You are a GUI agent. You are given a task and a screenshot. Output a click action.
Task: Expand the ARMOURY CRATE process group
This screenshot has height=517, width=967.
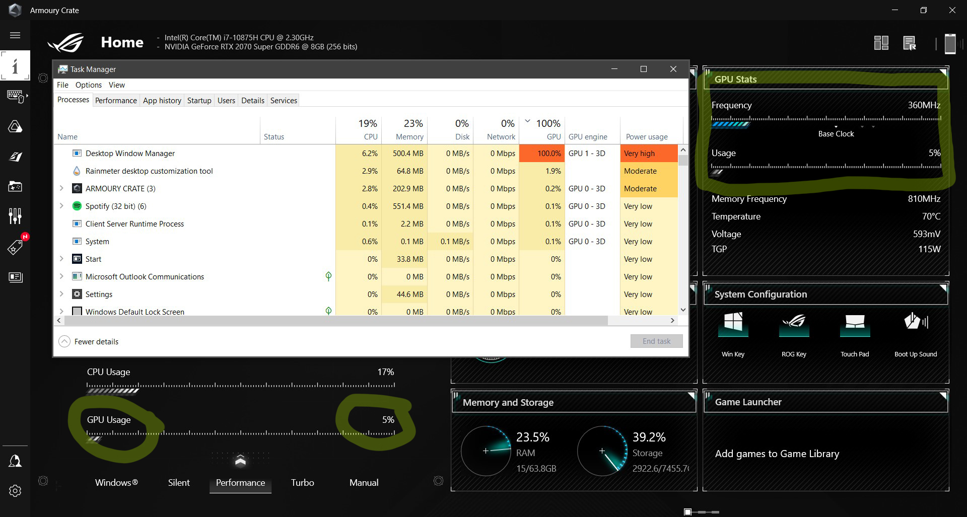pyautogui.click(x=61, y=188)
